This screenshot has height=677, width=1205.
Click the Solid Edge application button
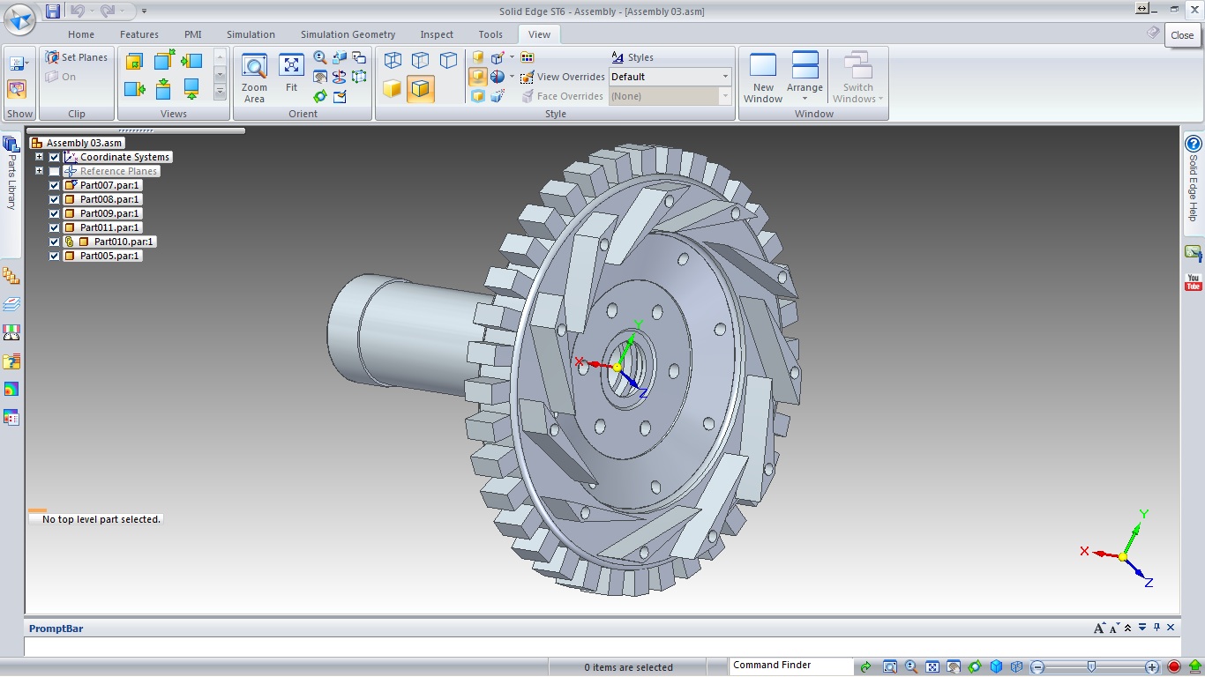(x=19, y=18)
